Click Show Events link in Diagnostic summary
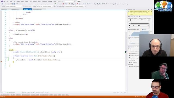 (135, 51)
